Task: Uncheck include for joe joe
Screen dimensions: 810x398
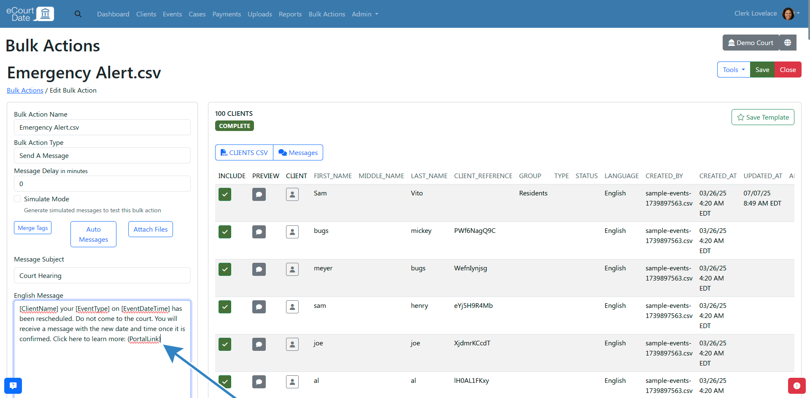Action: [x=225, y=344]
